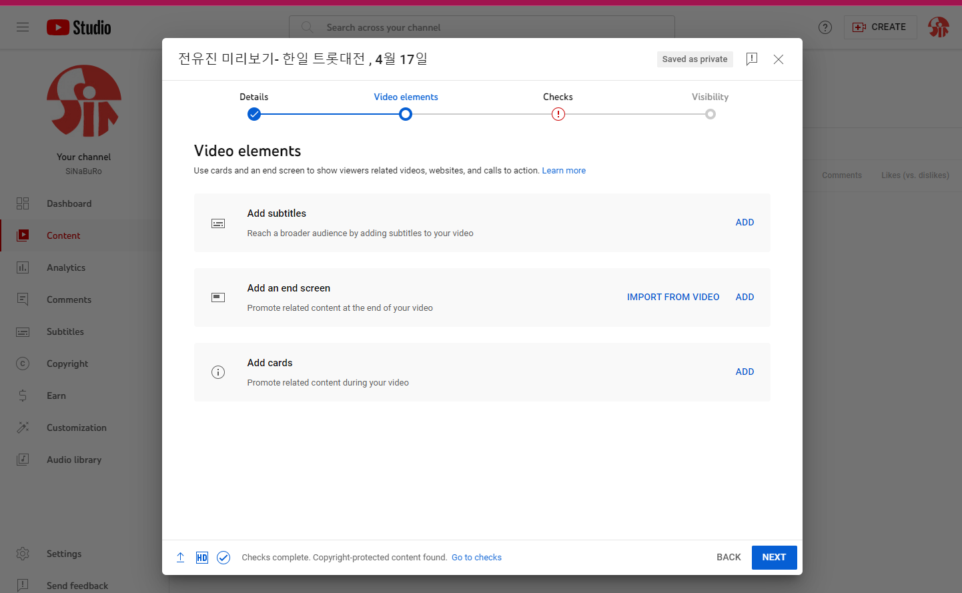The width and height of the screenshot is (962, 593).
Task: Open the Learn more link
Action: coord(563,171)
